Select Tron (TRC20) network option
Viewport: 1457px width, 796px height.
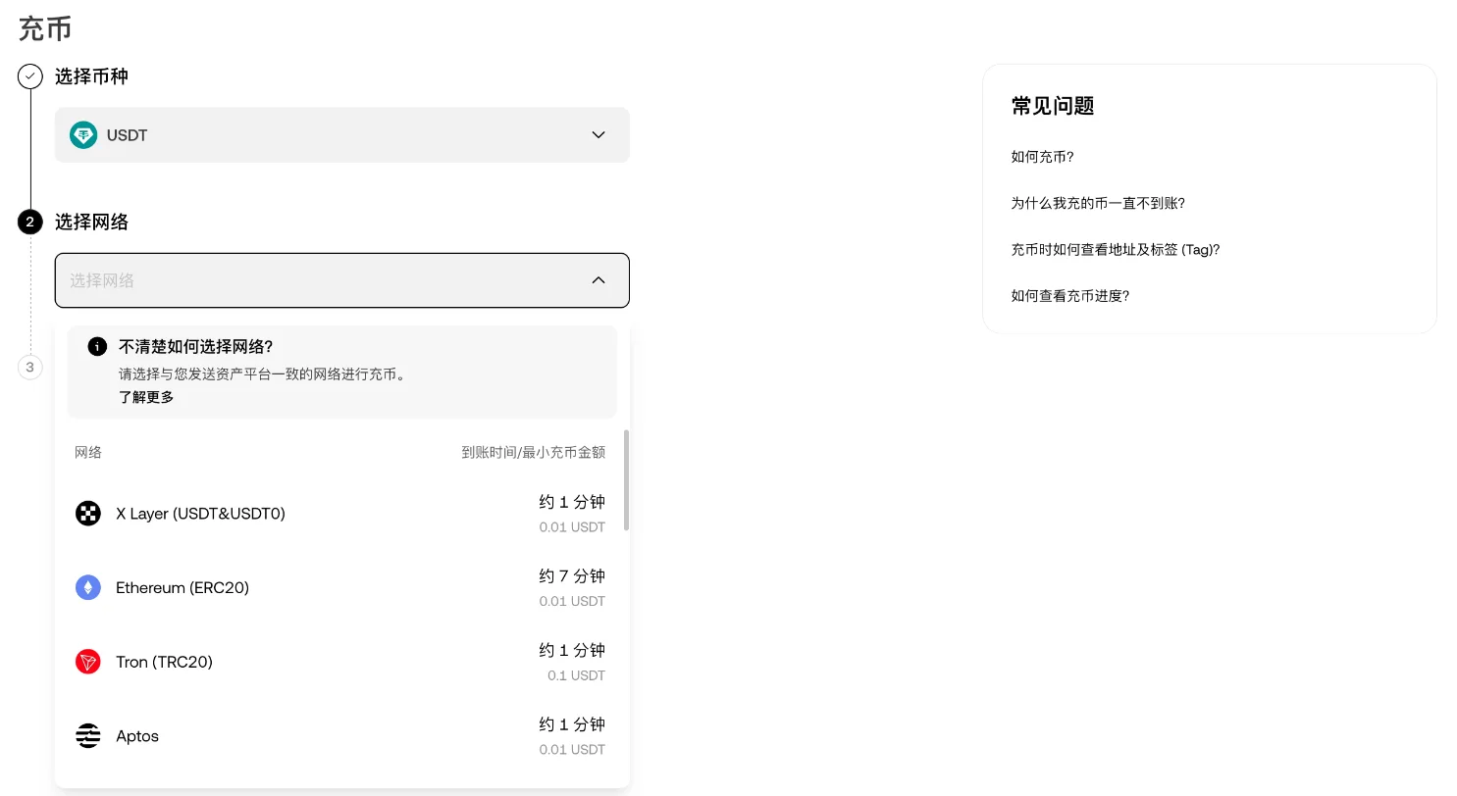[x=340, y=662]
